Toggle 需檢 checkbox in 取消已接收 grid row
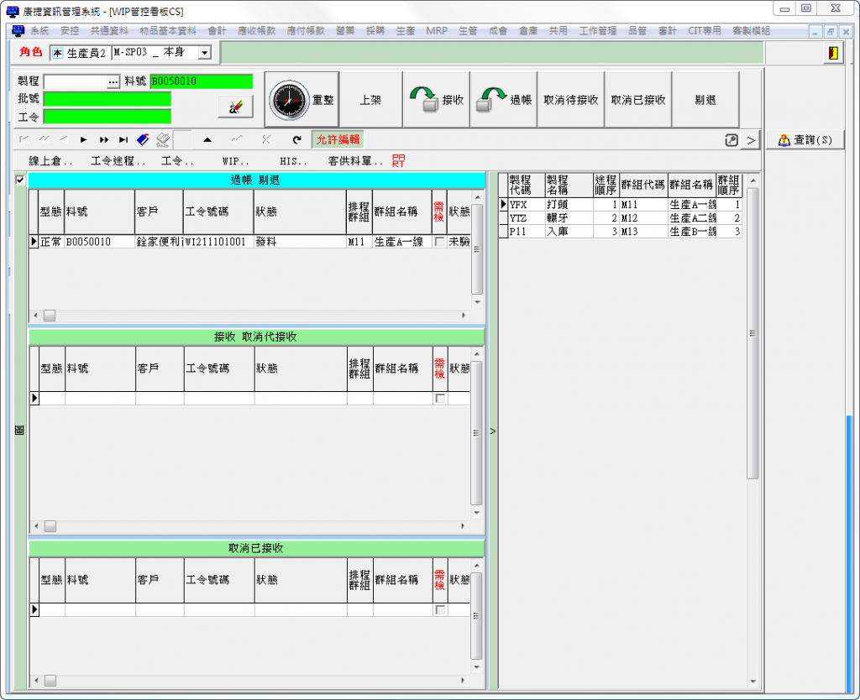This screenshot has height=700, width=860. [439, 609]
